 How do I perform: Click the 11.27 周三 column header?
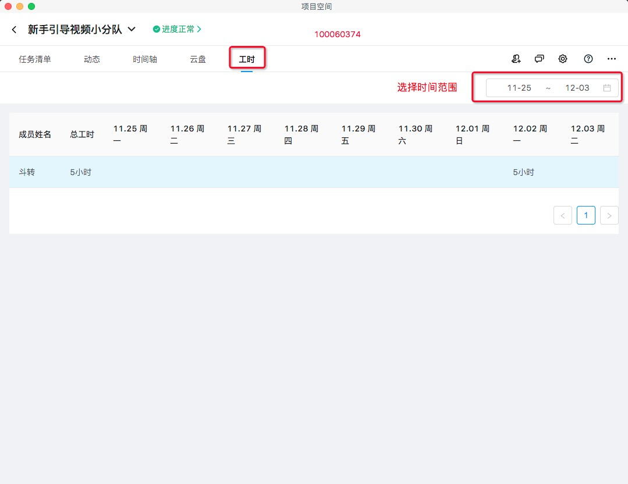click(x=244, y=134)
